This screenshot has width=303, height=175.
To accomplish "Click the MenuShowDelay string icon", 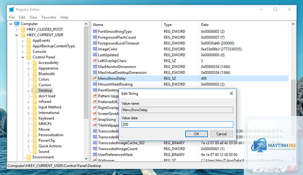I will point(95,78).
